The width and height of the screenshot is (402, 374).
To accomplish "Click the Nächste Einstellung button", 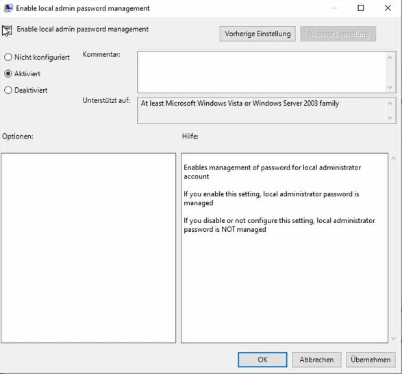I will click(338, 34).
